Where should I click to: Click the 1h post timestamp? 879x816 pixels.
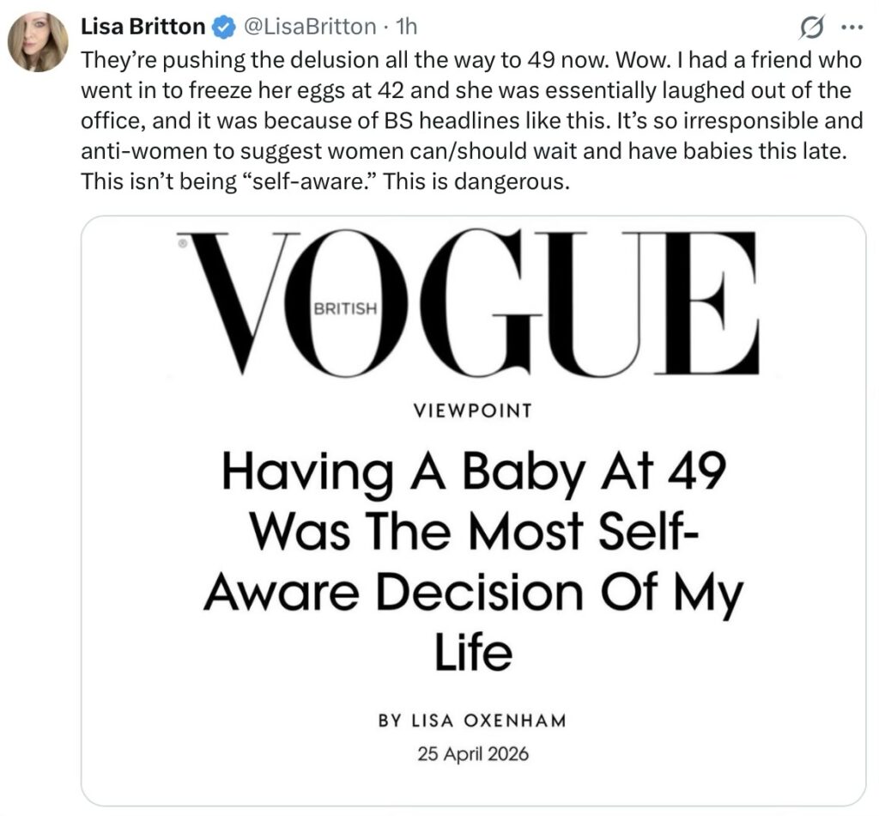pos(403,27)
